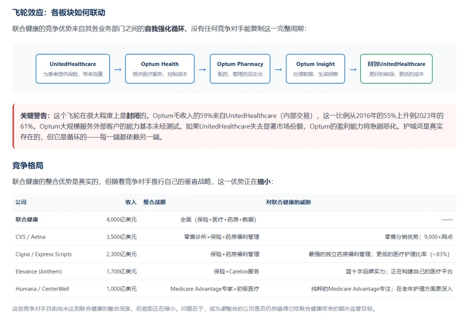Click the Optum Health flywheel card
The height and width of the screenshot is (321, 468).
click(159, 69)
